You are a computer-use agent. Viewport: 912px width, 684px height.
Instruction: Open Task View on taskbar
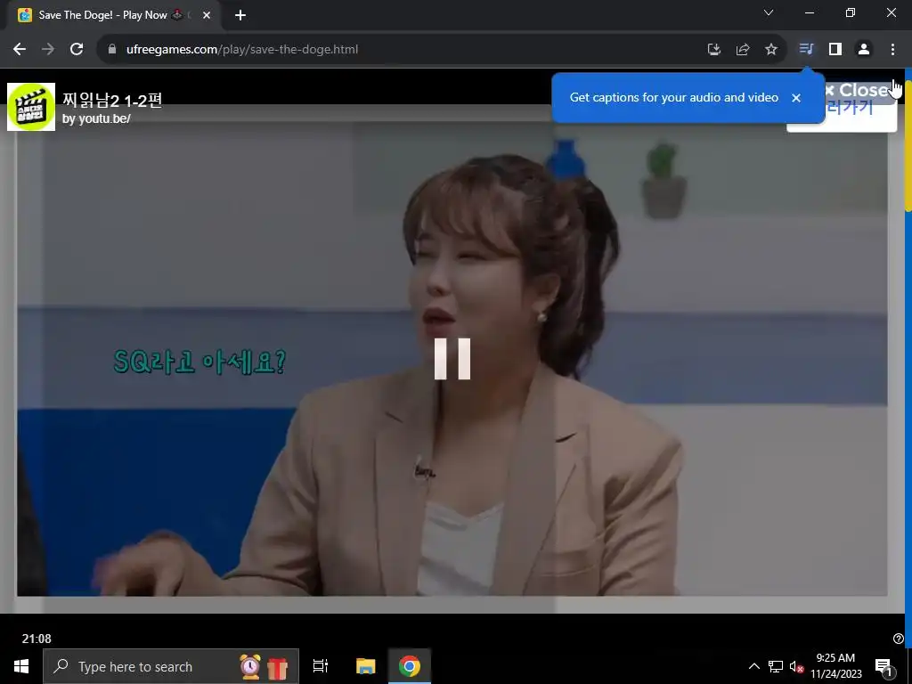click(321, 666)
